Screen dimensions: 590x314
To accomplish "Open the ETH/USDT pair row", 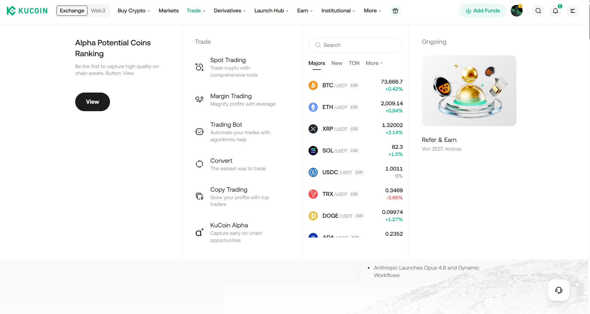I will coord(356,107).
